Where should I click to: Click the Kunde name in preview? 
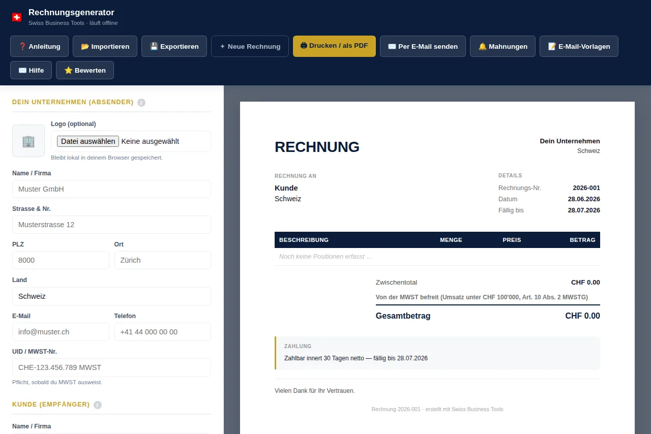pyautogui.click(x=286, y=188)
